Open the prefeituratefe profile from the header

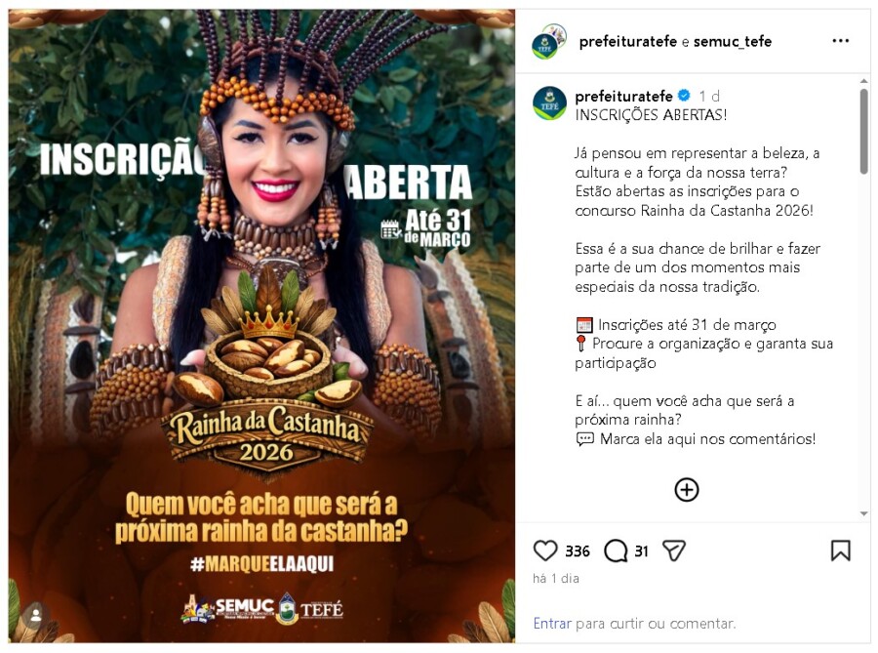(627, 41)
